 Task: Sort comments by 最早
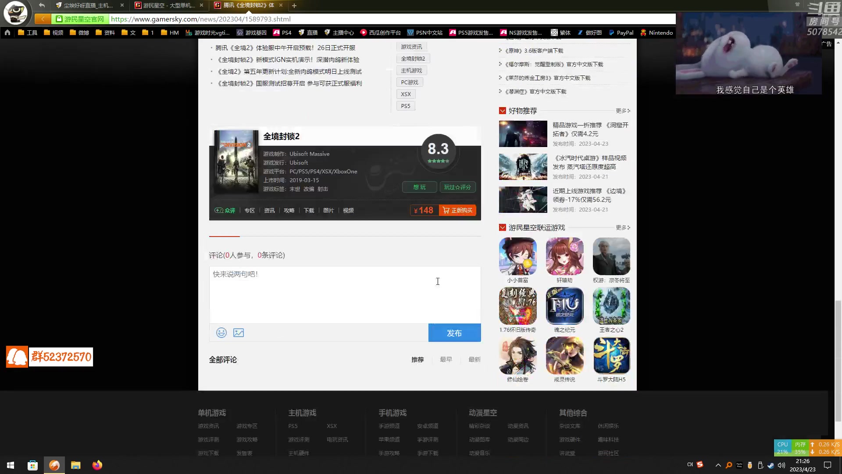[446, 359]
